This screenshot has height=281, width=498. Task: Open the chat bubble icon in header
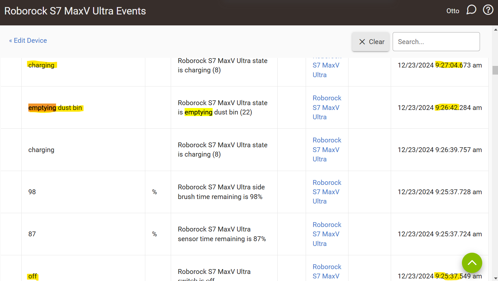coord(471,10)
